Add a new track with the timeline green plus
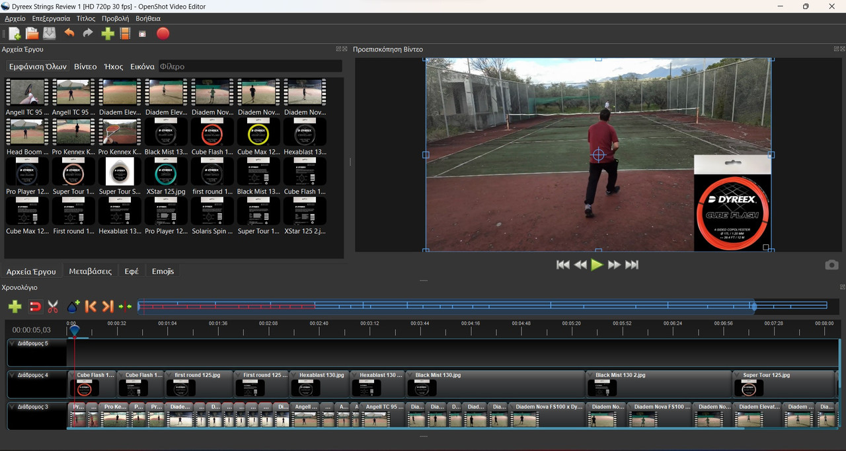The image size is (846, 451). pyautogui.click(x=15, y=306)
